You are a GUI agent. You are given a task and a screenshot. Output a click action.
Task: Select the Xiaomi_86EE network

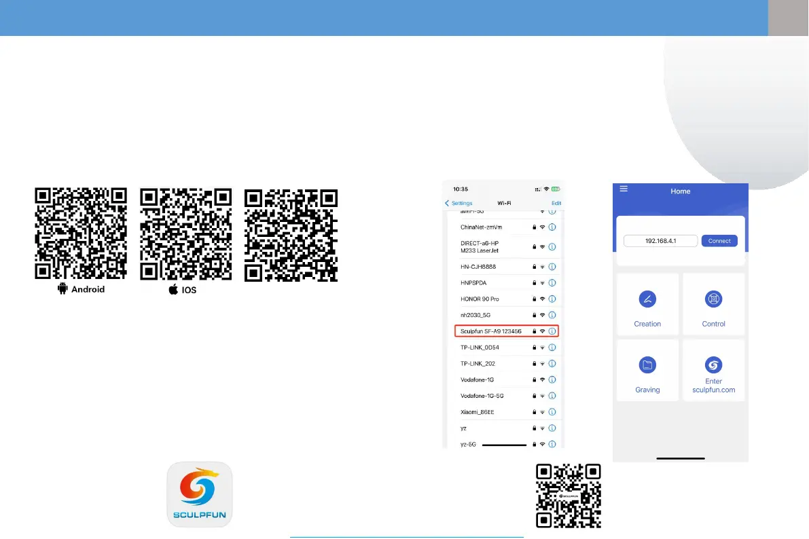tap(507, 411)
